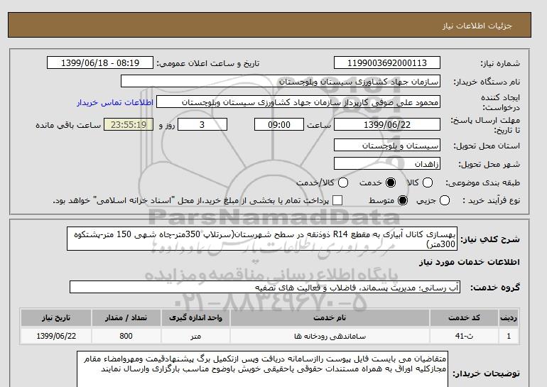Click the label ساعت باقی مانده
The image size is (547, 387).
tap(68, 125)
